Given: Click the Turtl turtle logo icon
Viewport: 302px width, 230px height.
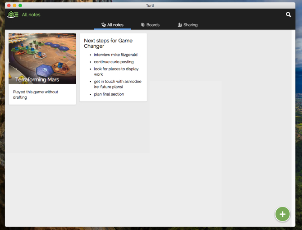Looking at the screenshot, I should coord(13,15).
